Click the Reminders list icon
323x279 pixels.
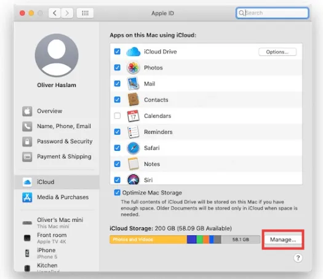(x=133, y=132)
